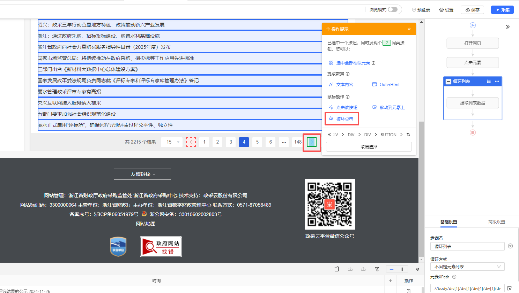Click API icon beside step name
519x293 pixels.
[510, 246]
